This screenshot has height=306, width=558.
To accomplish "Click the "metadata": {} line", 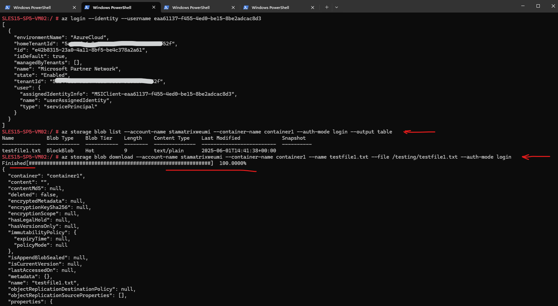I will point(30,277).
